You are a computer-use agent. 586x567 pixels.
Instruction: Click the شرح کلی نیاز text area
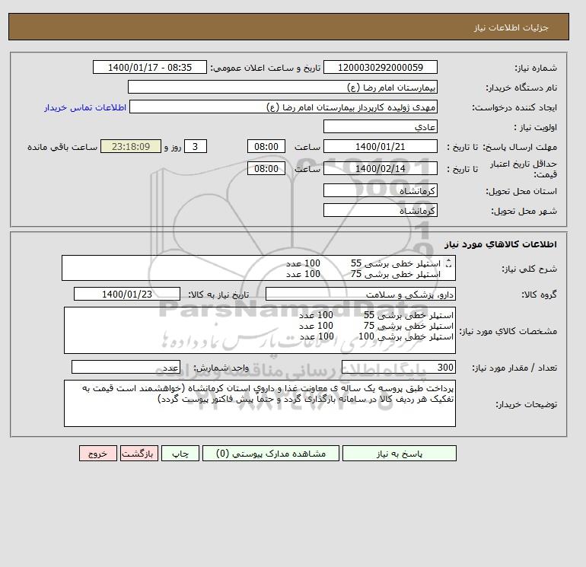259,268
